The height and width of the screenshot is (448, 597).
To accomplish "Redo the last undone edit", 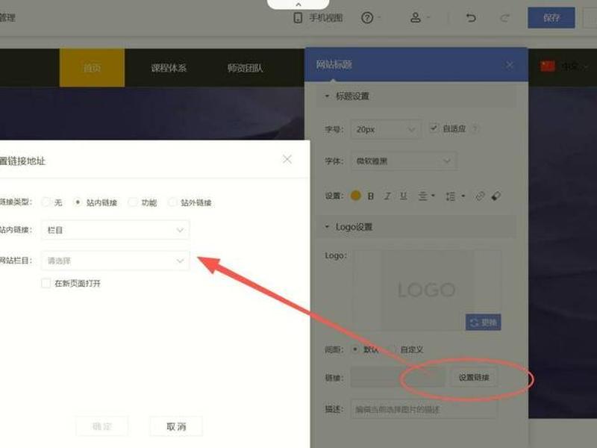I will click(x=505, y=17).
